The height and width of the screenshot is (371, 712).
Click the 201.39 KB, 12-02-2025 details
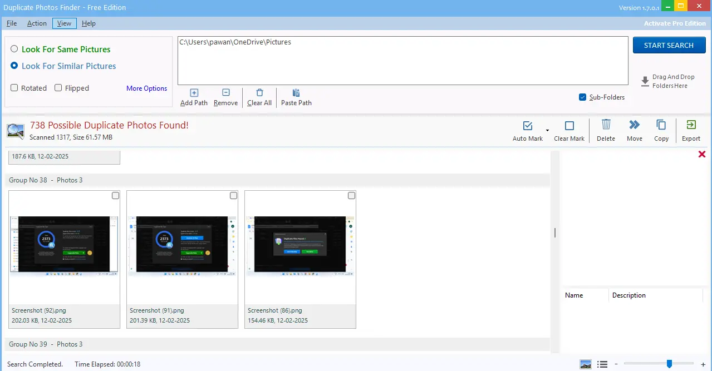pos(160,320)
